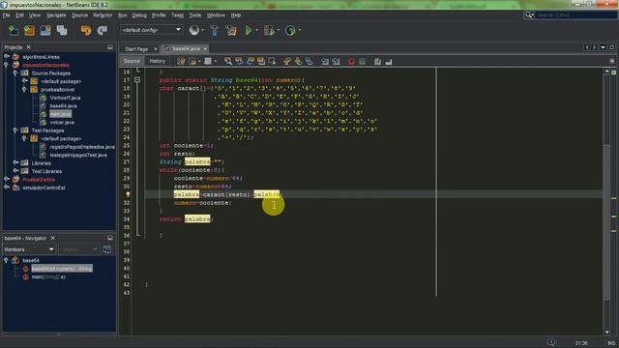
Task: Click the Navigator filter icon beside dropdowns
Action: tap(107, 249)
